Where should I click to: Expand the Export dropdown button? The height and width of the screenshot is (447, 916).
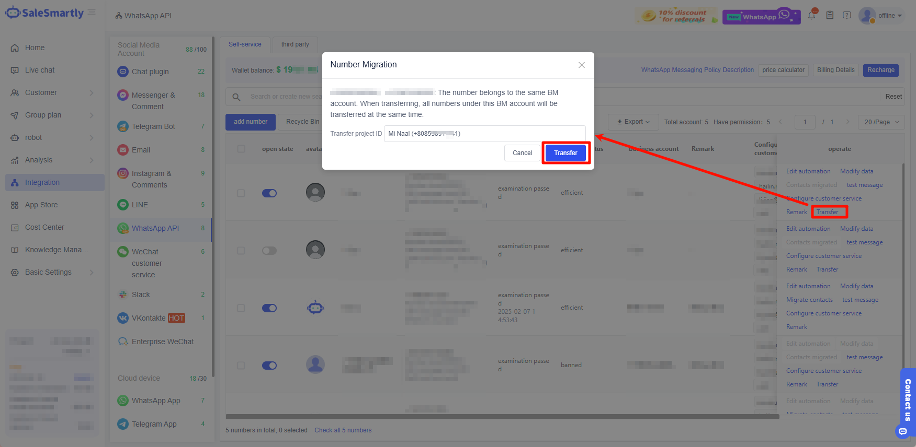click(633, 122)
